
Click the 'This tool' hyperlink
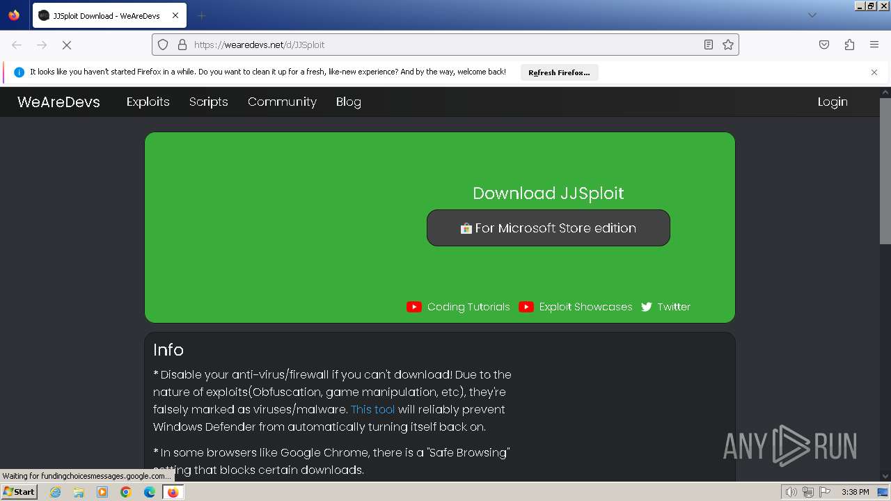point(372,409)
